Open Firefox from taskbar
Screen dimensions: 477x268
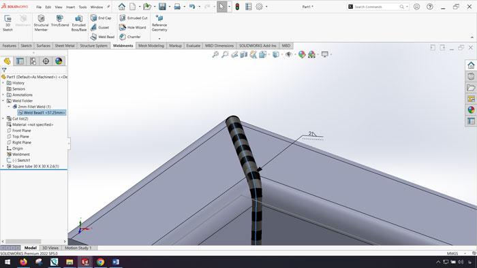[23, 262]
